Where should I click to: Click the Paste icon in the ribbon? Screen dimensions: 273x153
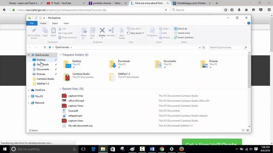click(x=53, y=31)
